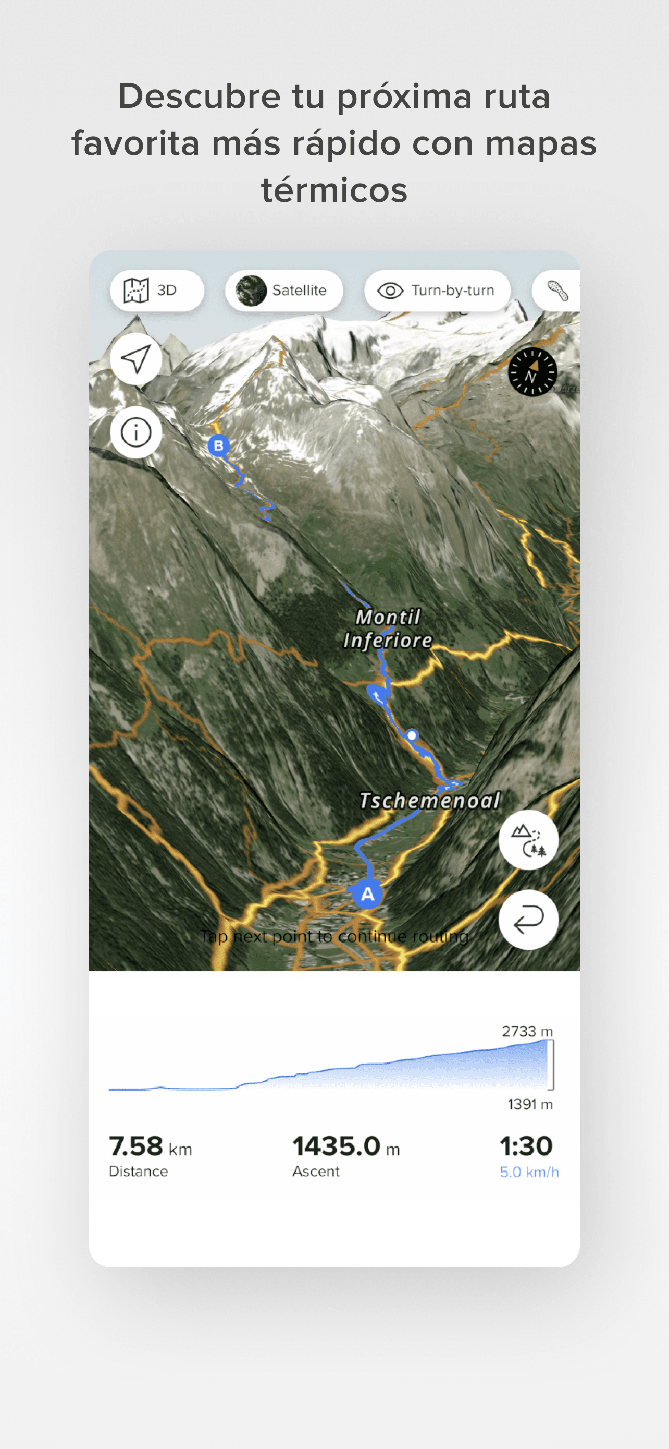Screen dimensions: 669x1449
Task: Click the white route midpoint dot
Action: click(x=412, y=735)
